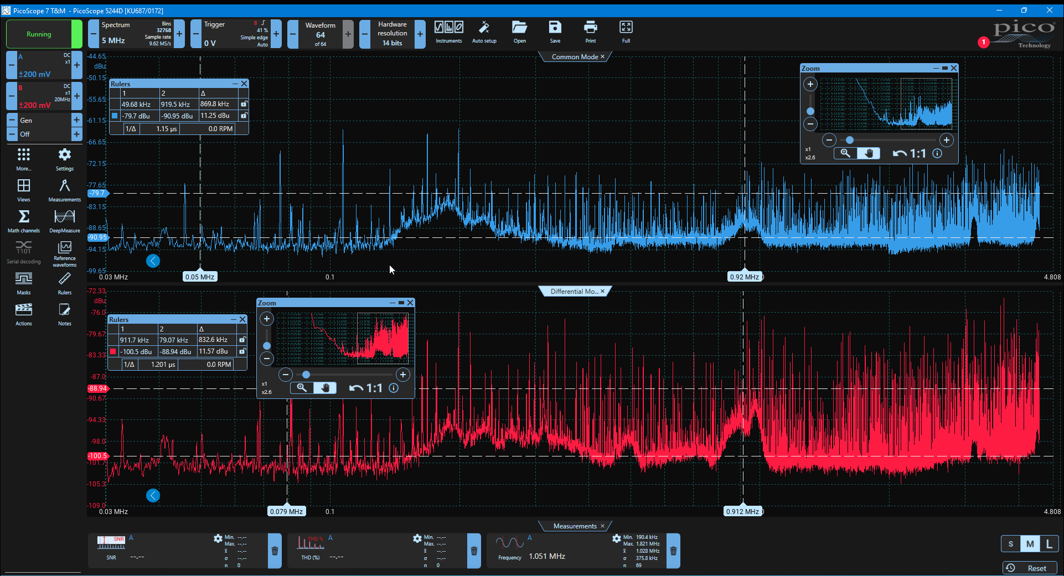Open the Math channels tool
The width and height of the screenshot is (1064, 576).
23,220
